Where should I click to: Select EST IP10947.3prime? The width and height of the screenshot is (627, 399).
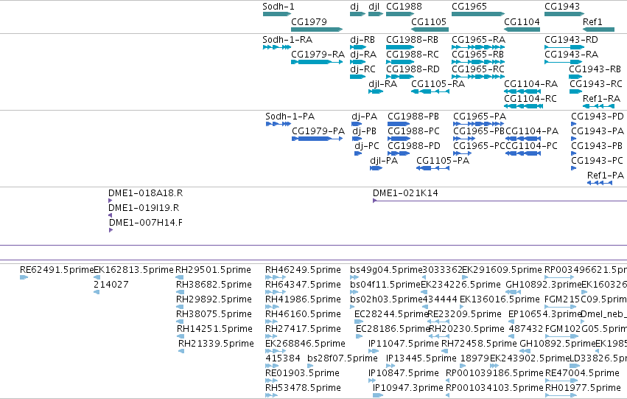click(378, 395)
